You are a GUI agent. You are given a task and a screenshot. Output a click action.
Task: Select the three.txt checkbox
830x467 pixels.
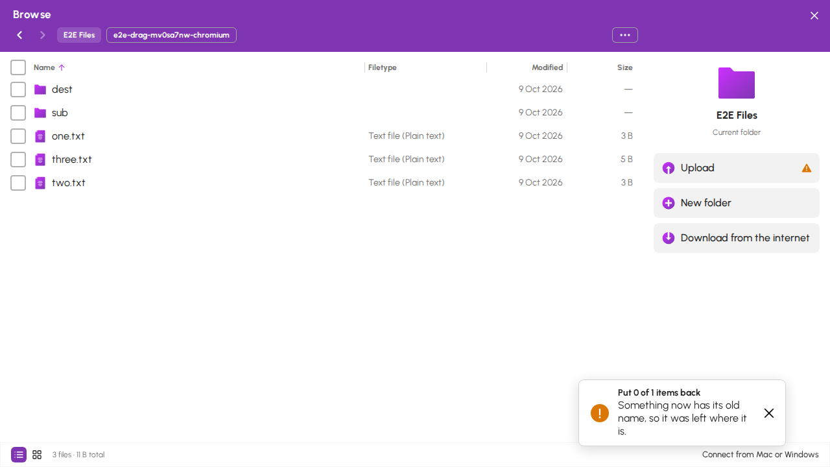point(18,160)
